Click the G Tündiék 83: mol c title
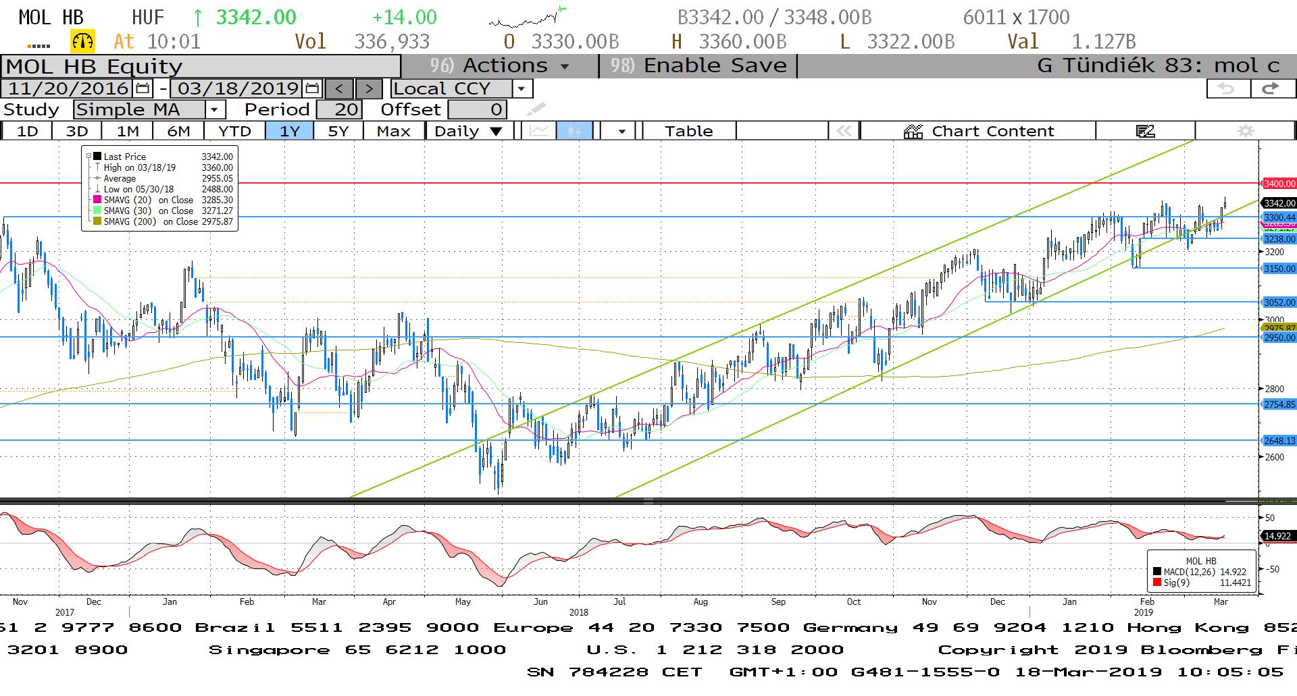 pos(1158,65)
